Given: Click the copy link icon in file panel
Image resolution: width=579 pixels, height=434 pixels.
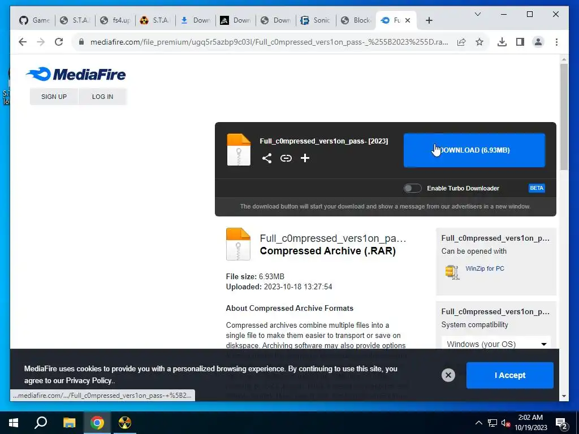Looking at the screenshot, I should 286,158.
